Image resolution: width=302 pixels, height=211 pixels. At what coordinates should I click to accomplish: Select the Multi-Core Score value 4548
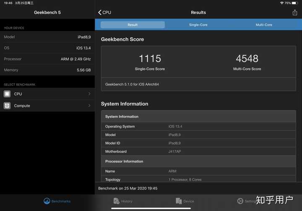point(247,58)
